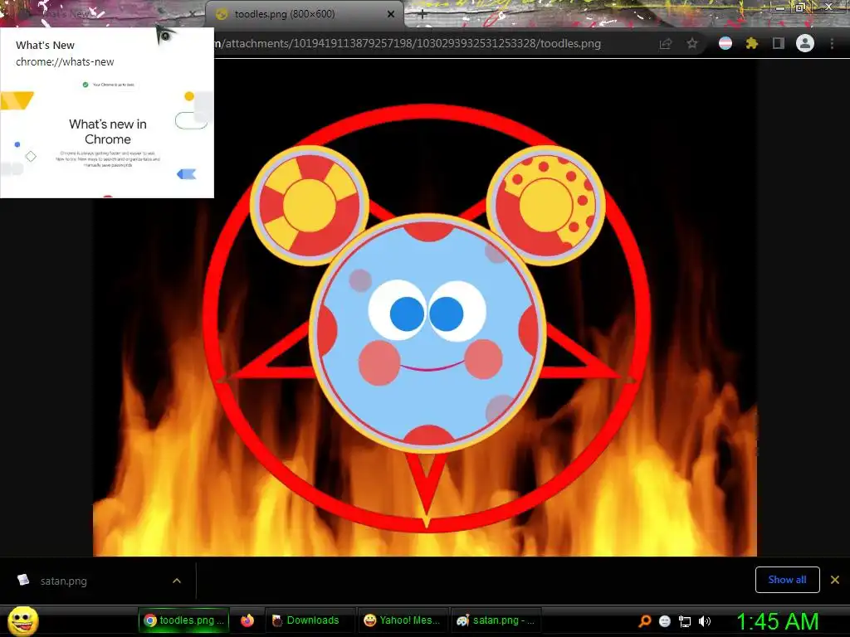The height and width of the screenshot is (637, 850).
Task: Close the toodles.png tab
Action: click(391, 14)
